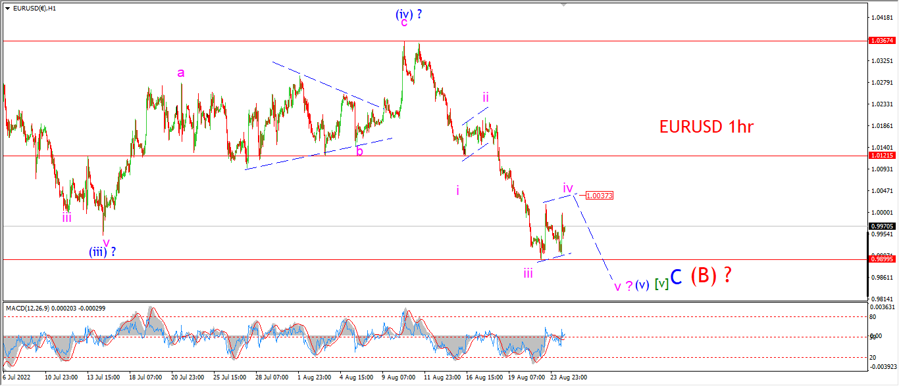
Task: Select the green "[v]" wave label
Action: click(x=662, y=284)
